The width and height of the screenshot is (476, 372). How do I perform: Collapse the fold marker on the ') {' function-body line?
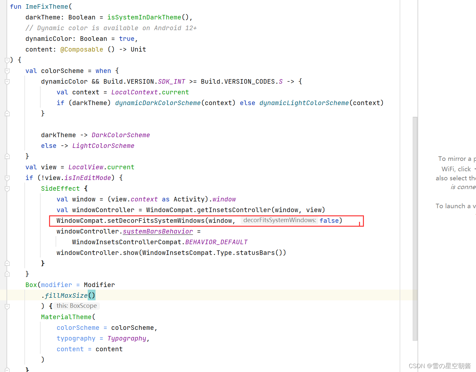click(x=7, y=60)
